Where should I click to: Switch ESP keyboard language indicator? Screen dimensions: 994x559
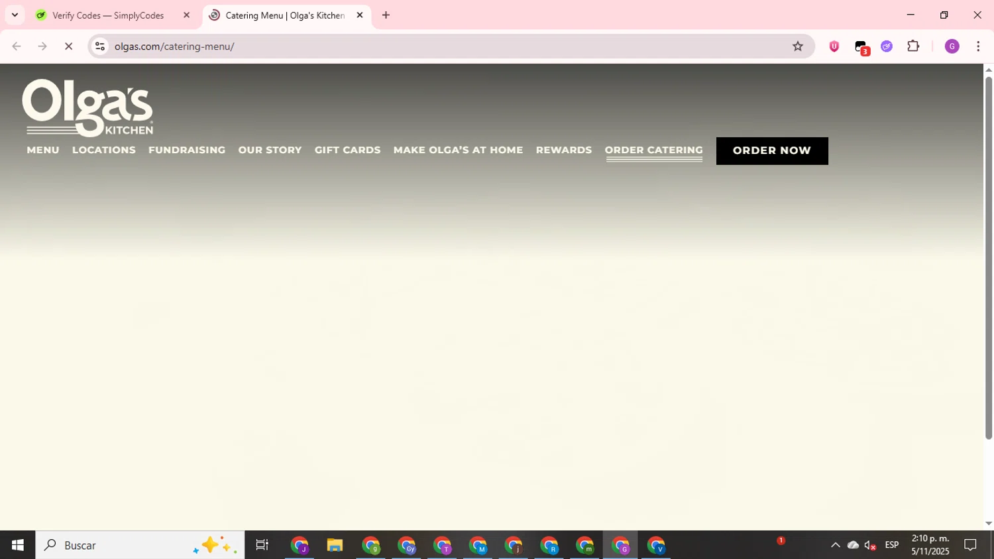click(892, 545)
